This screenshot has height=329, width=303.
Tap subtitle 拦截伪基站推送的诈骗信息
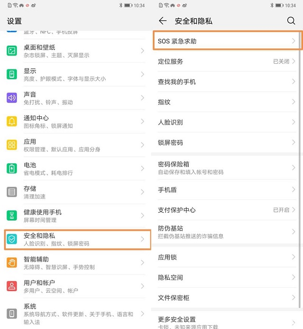coord(191,236)
